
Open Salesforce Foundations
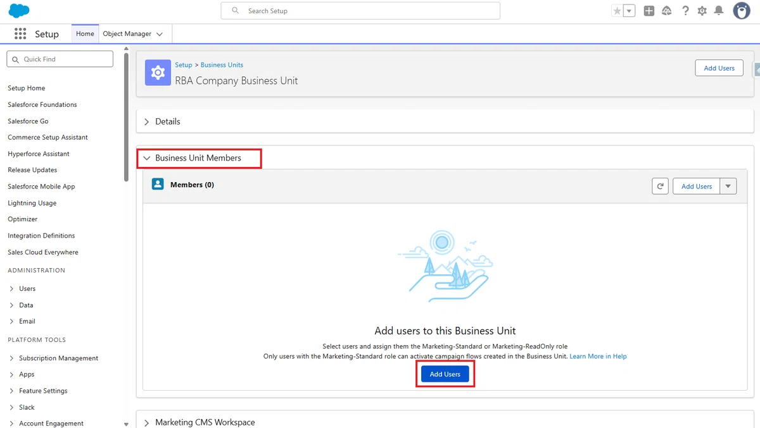pyautogui.click(x=42, y=104)
